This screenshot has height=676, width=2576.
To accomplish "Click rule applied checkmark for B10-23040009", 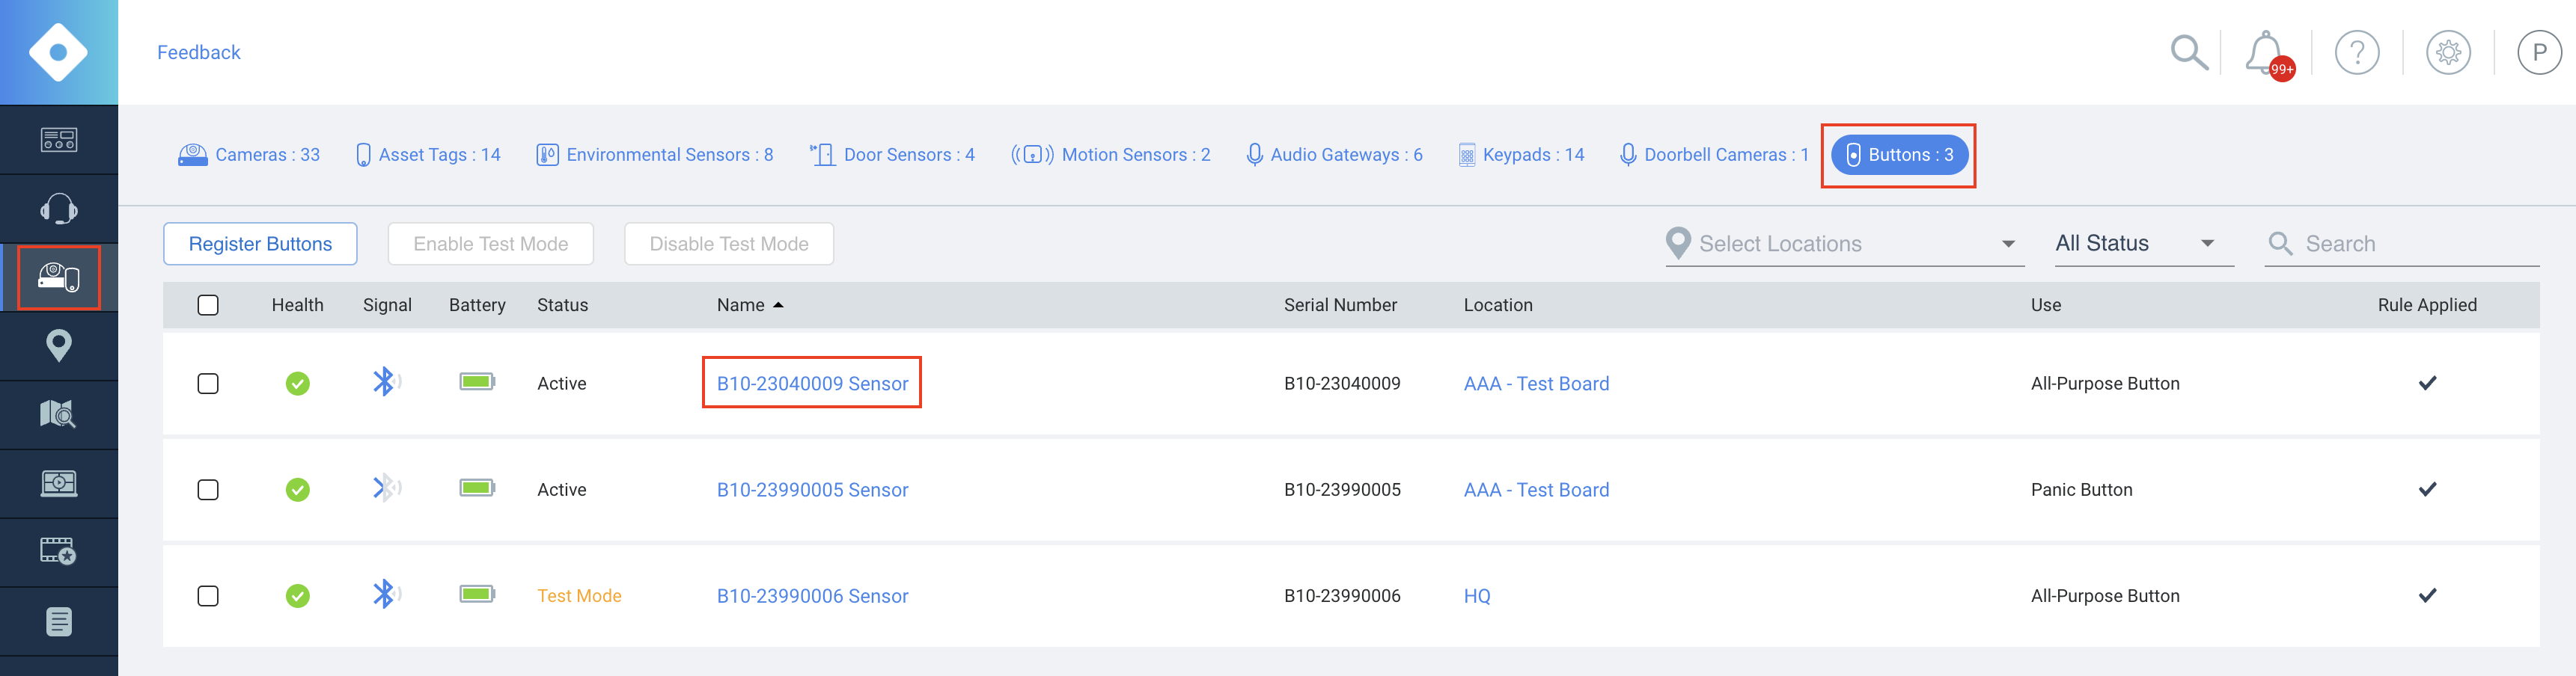I will tap(2427, 382).
